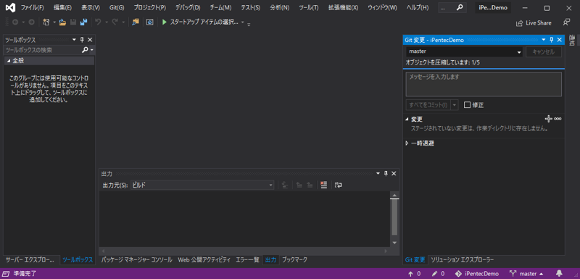The image size is (580, 279).
Task: Navigate forward using the toolbar arrow
Action: click(31, 22)
